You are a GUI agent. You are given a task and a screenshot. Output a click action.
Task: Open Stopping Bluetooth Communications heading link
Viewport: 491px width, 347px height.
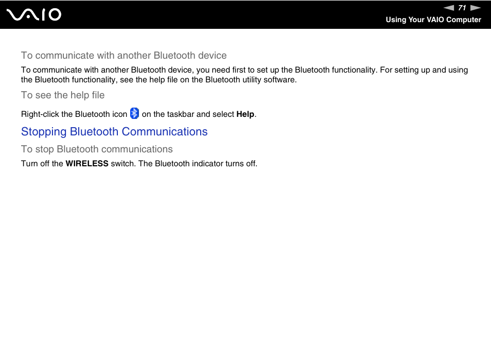pos(114,132)
